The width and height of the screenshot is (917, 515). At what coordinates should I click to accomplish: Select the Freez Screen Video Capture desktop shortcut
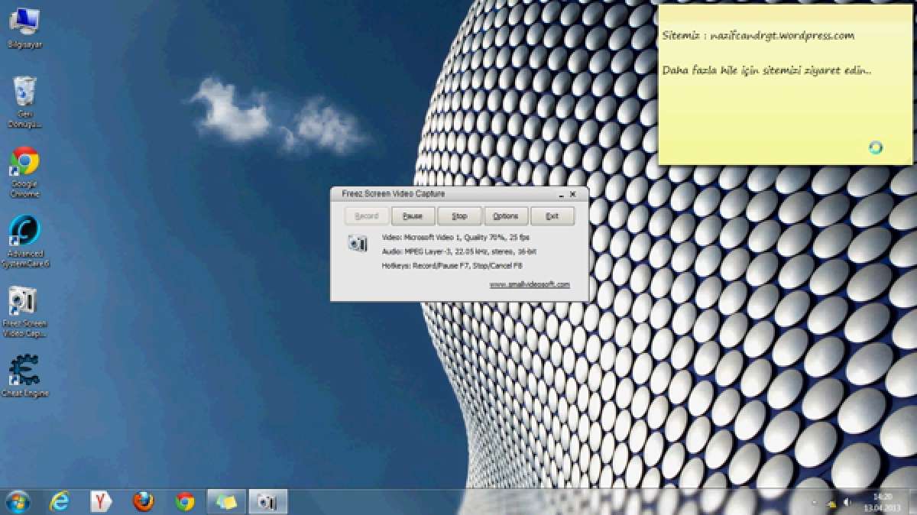click(24, 303)
